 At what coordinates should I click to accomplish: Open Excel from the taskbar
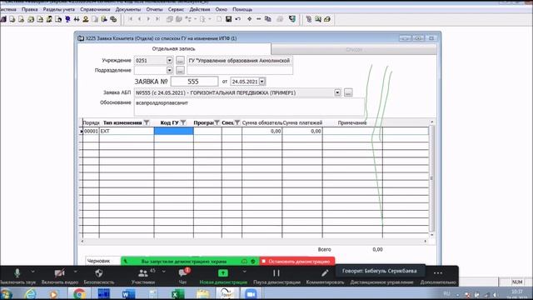pyautogui.click(x=177, y=293)
